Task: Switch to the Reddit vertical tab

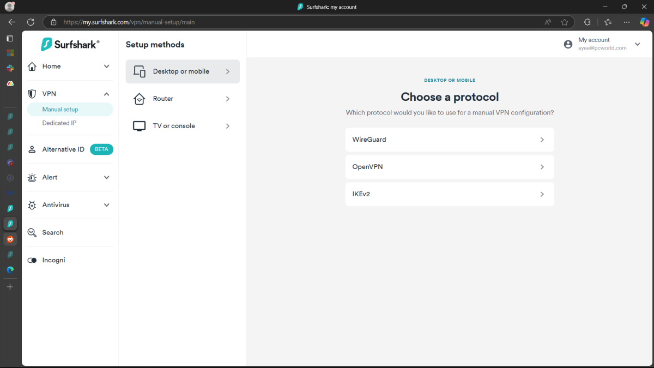Action: click(10, 239)
